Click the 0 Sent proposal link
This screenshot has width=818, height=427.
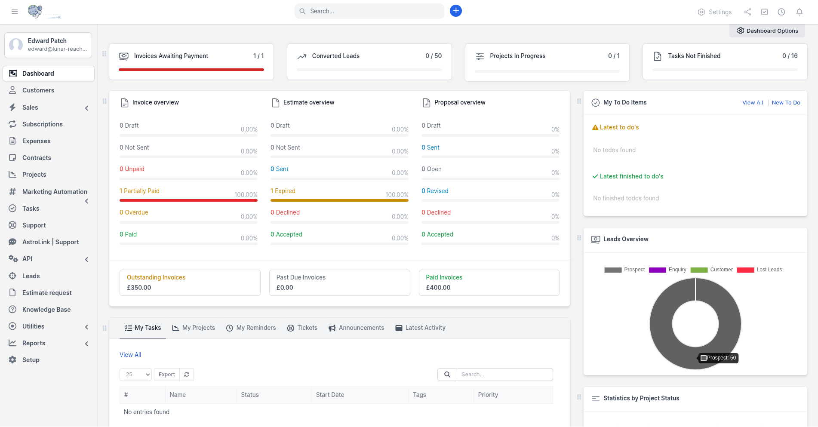pos(431,147)
